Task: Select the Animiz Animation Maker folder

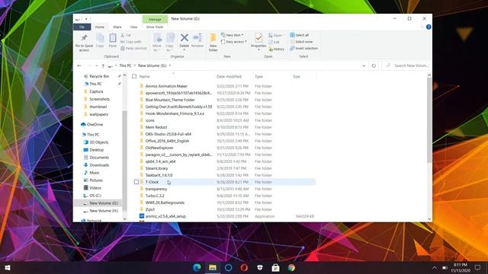Action: [166, 86]
